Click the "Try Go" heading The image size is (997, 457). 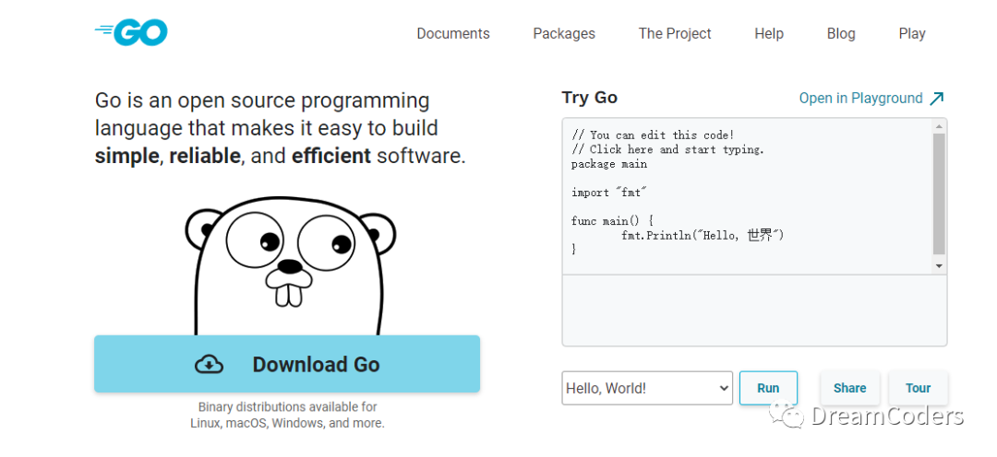pyautogui.click(x=589, y=98)
